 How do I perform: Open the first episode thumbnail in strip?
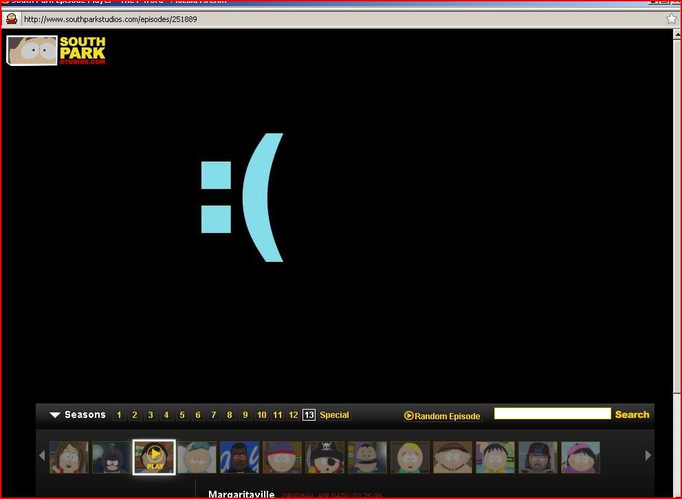69,457
